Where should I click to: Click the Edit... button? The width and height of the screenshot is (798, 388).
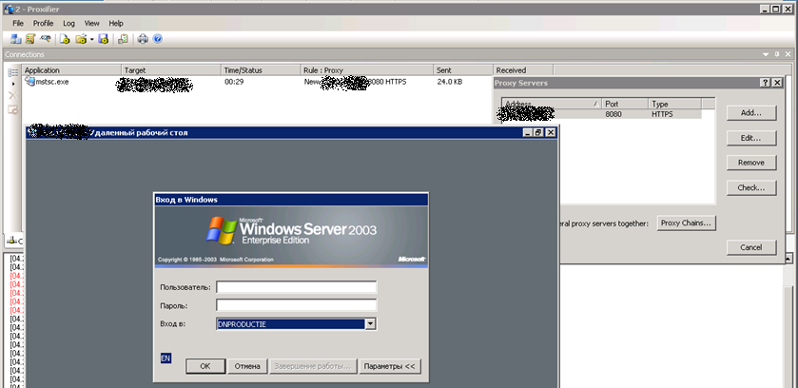[x=751, y=138]
